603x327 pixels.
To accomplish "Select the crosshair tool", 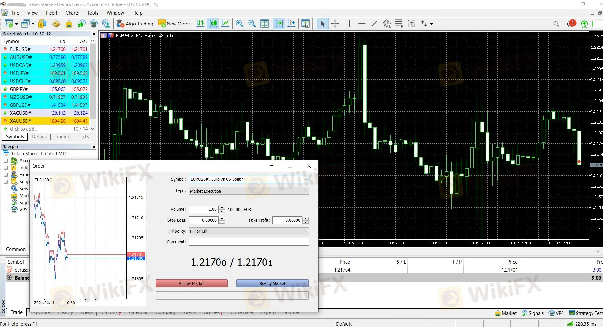I will pos(335,24).
